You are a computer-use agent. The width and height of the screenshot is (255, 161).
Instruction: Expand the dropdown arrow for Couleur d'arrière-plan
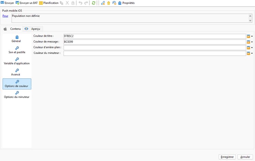click(x=252, y=48)
